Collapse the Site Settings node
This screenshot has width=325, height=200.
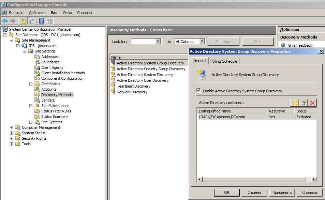click(24, 51)
